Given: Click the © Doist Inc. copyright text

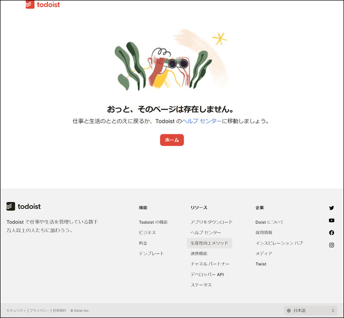Looking at the screenshot, I should (x=80, y=311).
